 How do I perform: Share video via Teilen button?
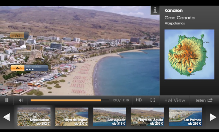pyautogui.click(x=204, y=100)
